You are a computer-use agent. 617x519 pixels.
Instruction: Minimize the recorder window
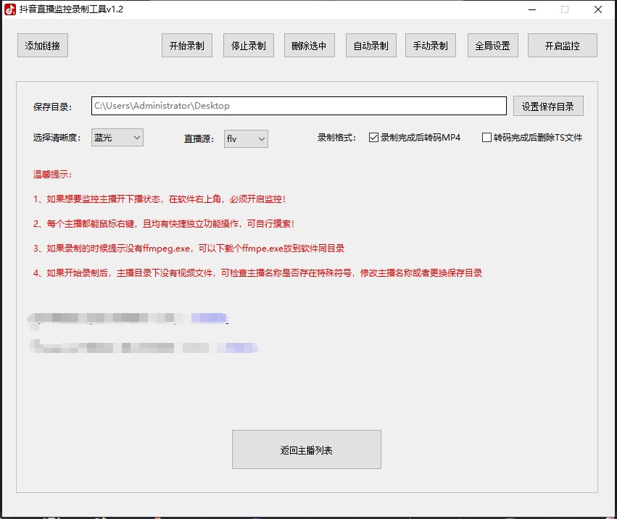pos(531,10)
